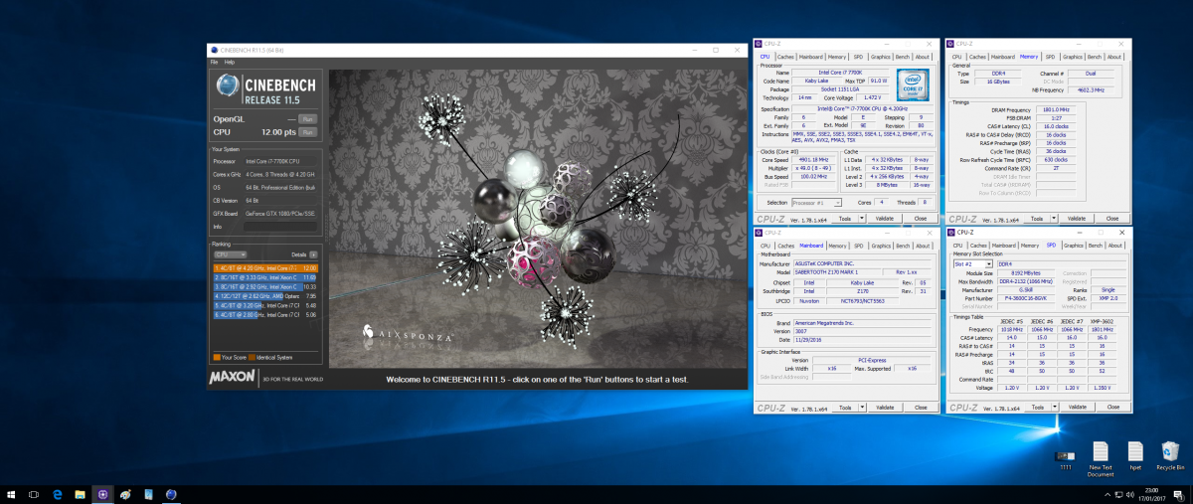
Task: Select the hpet desktop file icon
Action: [1134, 456]
